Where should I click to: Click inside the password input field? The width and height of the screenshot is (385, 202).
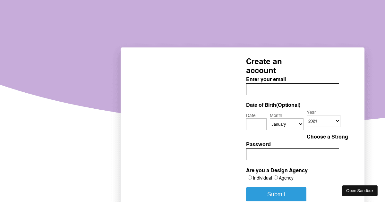(292, 154)
